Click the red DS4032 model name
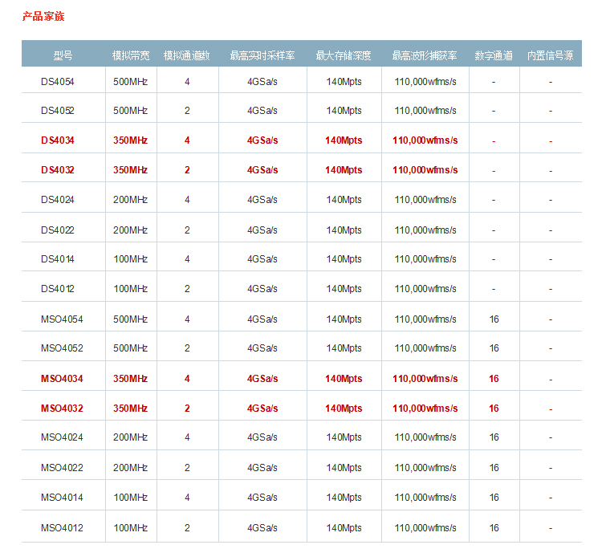This screenshot has height=557, width=602. pyautogui.click(x=57, y=170)
